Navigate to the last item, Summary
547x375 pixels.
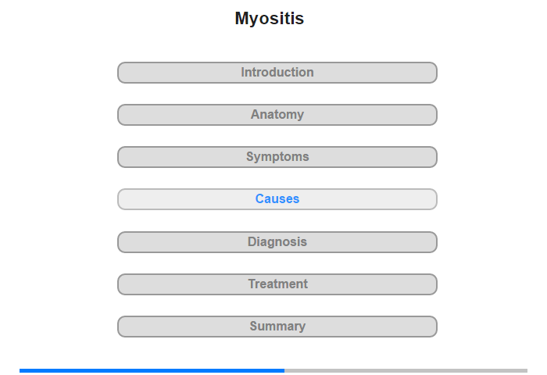[x=277, y=327]
